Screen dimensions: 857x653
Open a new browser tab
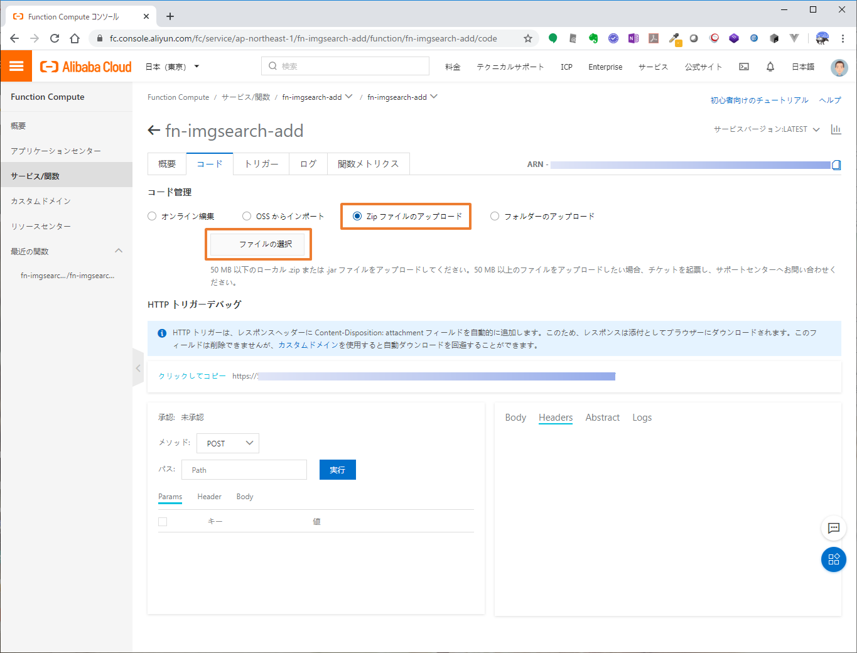[x=170, y=16]
